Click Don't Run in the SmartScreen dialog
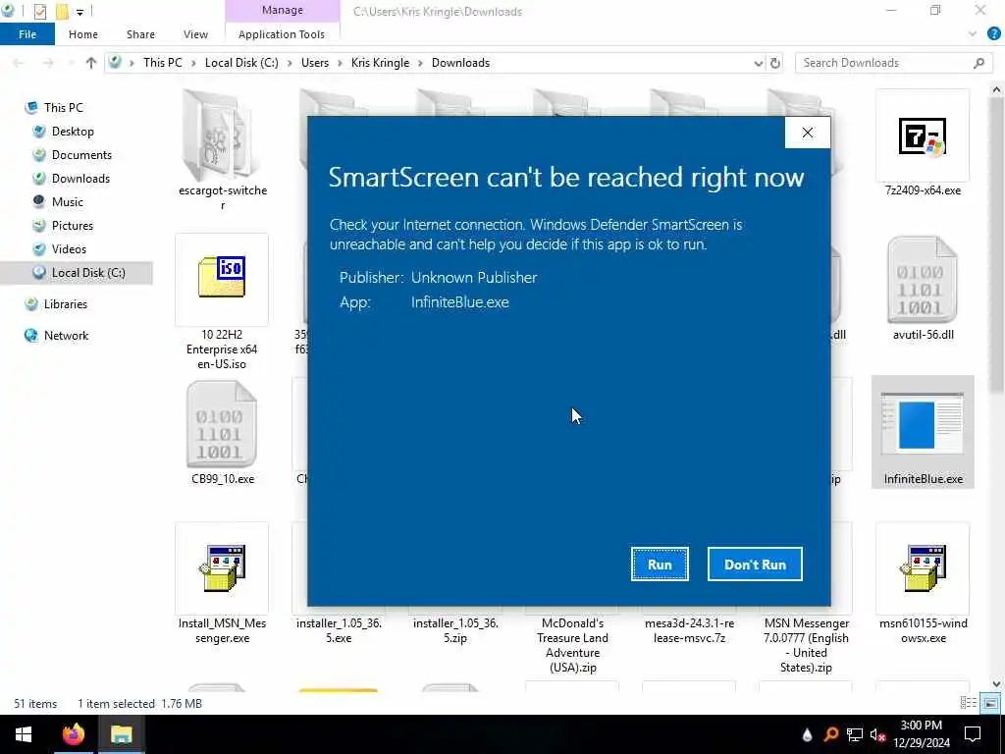Viewport: 1005px width, 754px height. pos(755,565)
